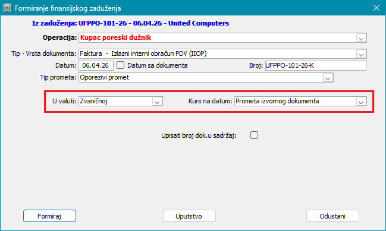The height and width of the screenshot is (231, 386).
Task: Close the Formiranje finansijskog zaduženja dialog
Action: click(x=376, y=8)
